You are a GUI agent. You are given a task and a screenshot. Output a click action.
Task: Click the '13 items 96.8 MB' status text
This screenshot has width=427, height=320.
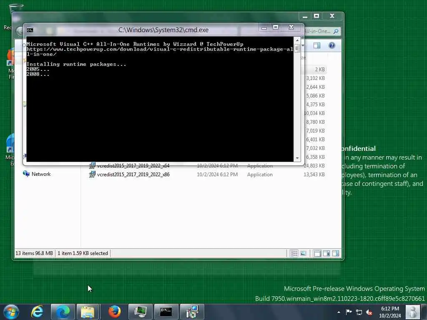pyautogui.click(x=34, y=253)
